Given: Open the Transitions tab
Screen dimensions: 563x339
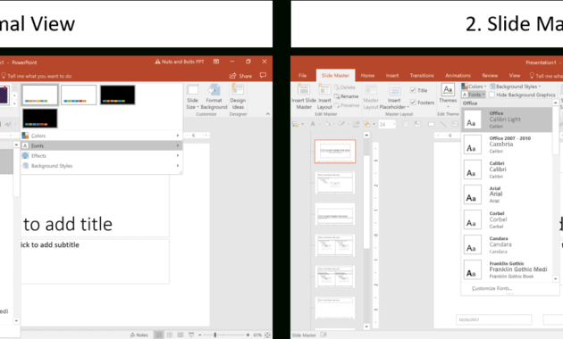Looking at the screenshot, I should (x=422, y=75).
